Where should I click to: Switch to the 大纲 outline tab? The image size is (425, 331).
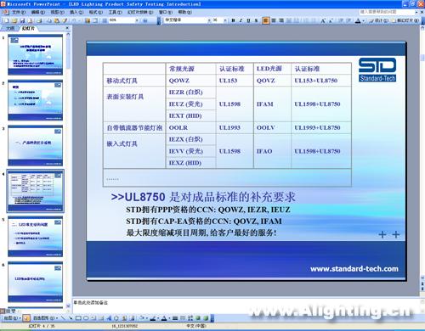tap(10, 28)
